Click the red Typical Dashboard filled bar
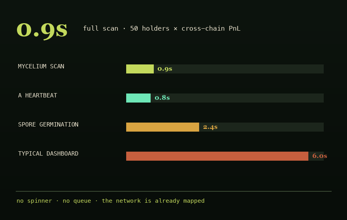 pyautogui.click(x=217, y=156)
